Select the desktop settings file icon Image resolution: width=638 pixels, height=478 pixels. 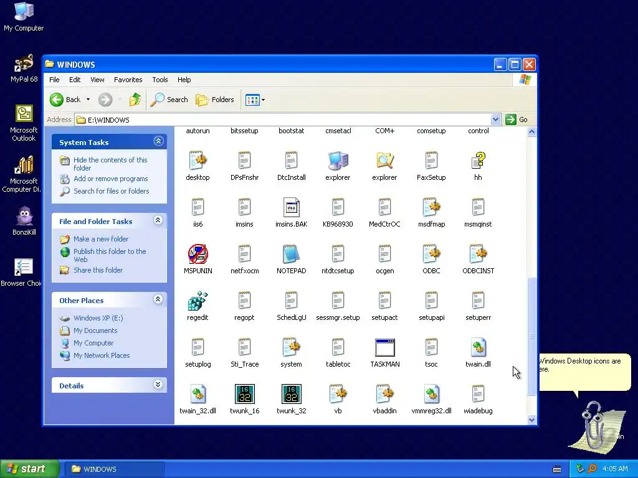(198, 161)
